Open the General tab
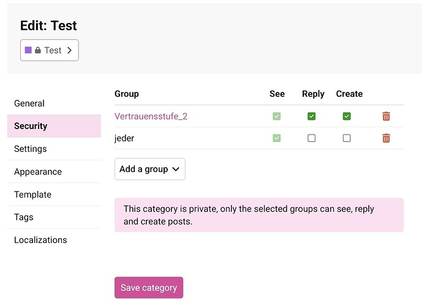The image size is (422, 306). (54, 103)
